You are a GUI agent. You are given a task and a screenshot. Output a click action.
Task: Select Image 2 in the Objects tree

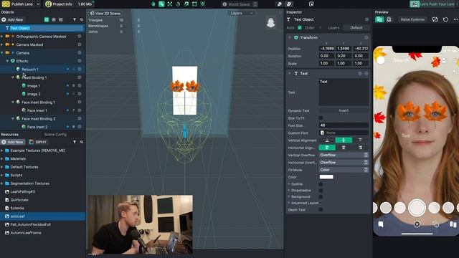pyautogui.click(x=34, y=94)
